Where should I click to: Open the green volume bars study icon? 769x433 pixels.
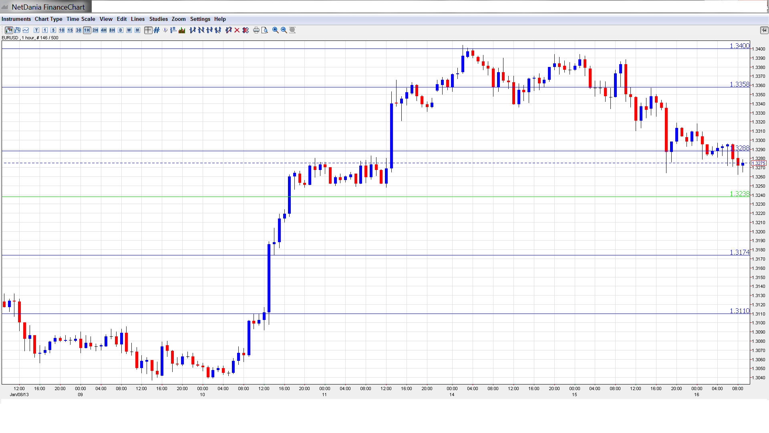pyautogui.click(x=182, y=30)
